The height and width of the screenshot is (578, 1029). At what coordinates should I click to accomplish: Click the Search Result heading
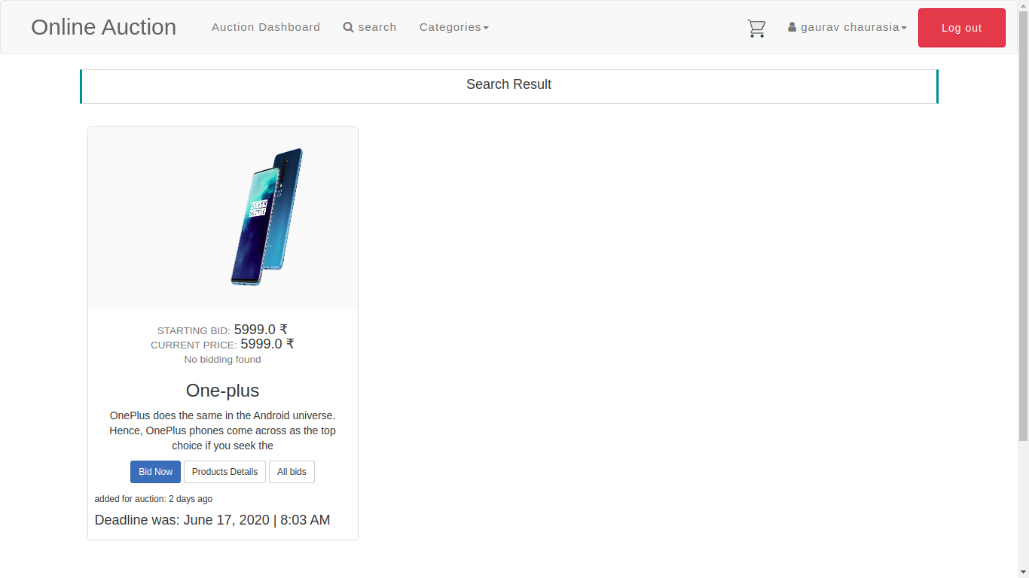509,84
